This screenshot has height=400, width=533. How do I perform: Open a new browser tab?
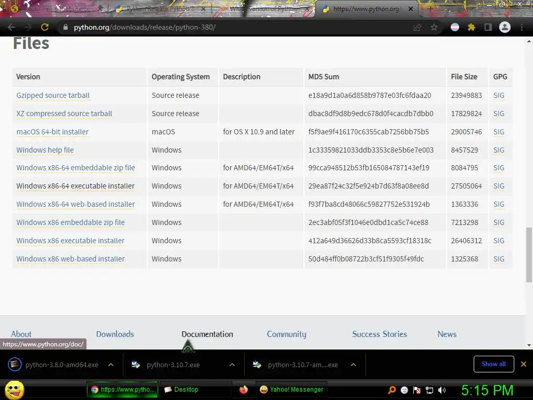[429, 9]
